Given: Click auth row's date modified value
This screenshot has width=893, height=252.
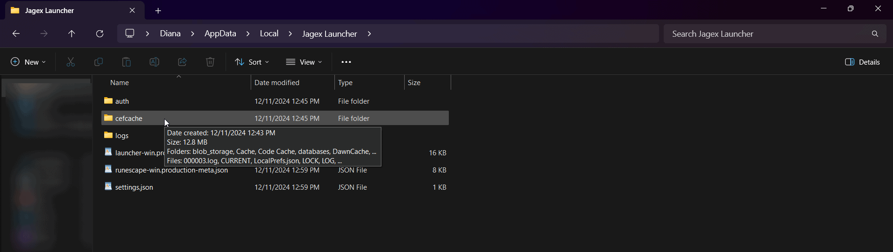Looking at the screenshot, I should click(x=287, y=101).
